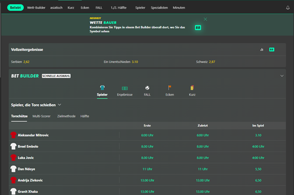This screenshot has height=195, width=294.
Task: Click Andrija Zivkovic's red jersey icon
Action: [13, 180]
